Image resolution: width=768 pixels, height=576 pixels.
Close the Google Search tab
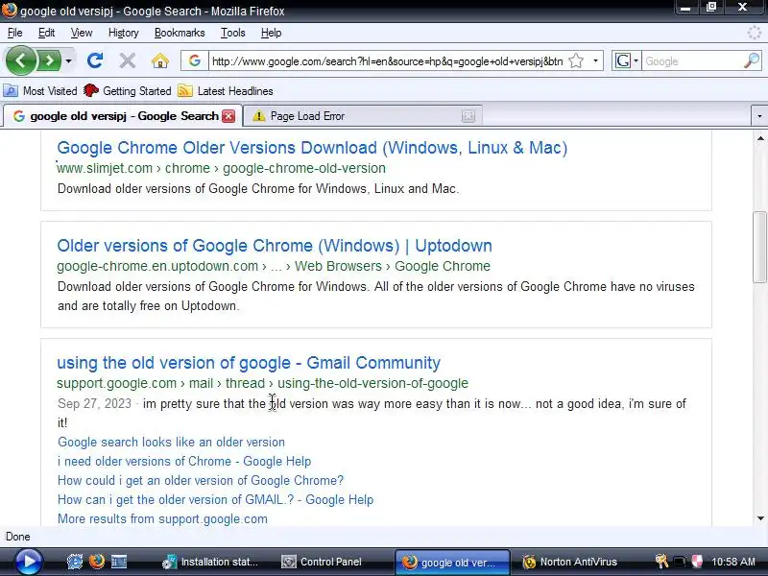[228, 116]
